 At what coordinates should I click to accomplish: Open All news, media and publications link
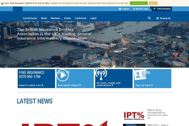[x=108, y=84]
